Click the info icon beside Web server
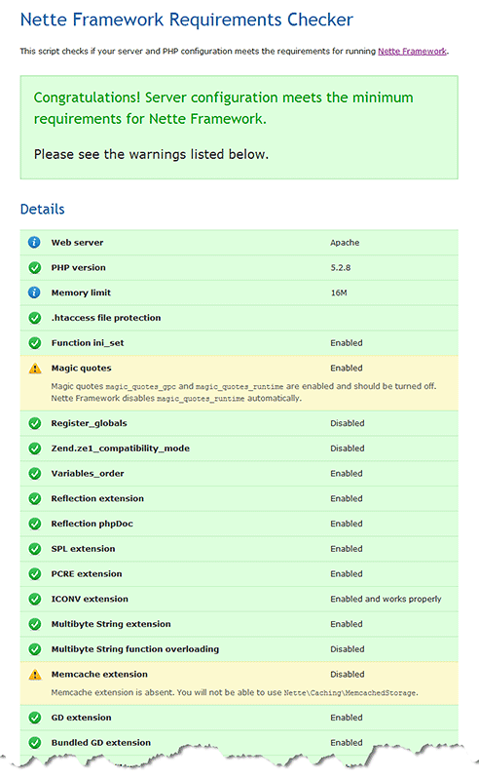Image resolution: width=479 pixels, height=780 pixels. click(34, 242)
